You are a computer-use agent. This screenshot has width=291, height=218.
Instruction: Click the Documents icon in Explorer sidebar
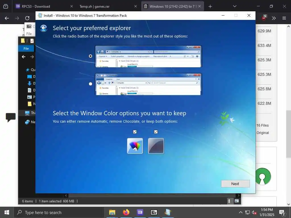tap(30, 90)
